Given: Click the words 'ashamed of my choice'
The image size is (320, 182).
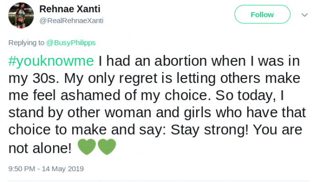Looking at the screenshot, I should click(136, 95).
